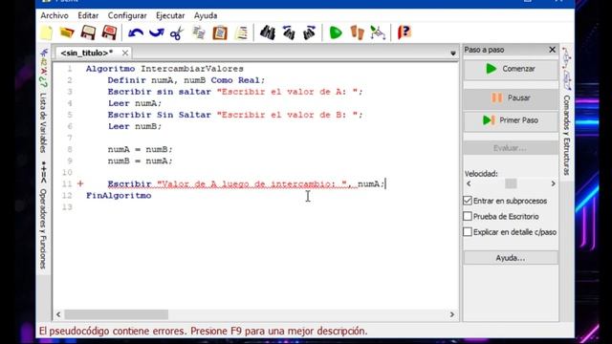Click the error marker on line 11

[x=80, y=183]
